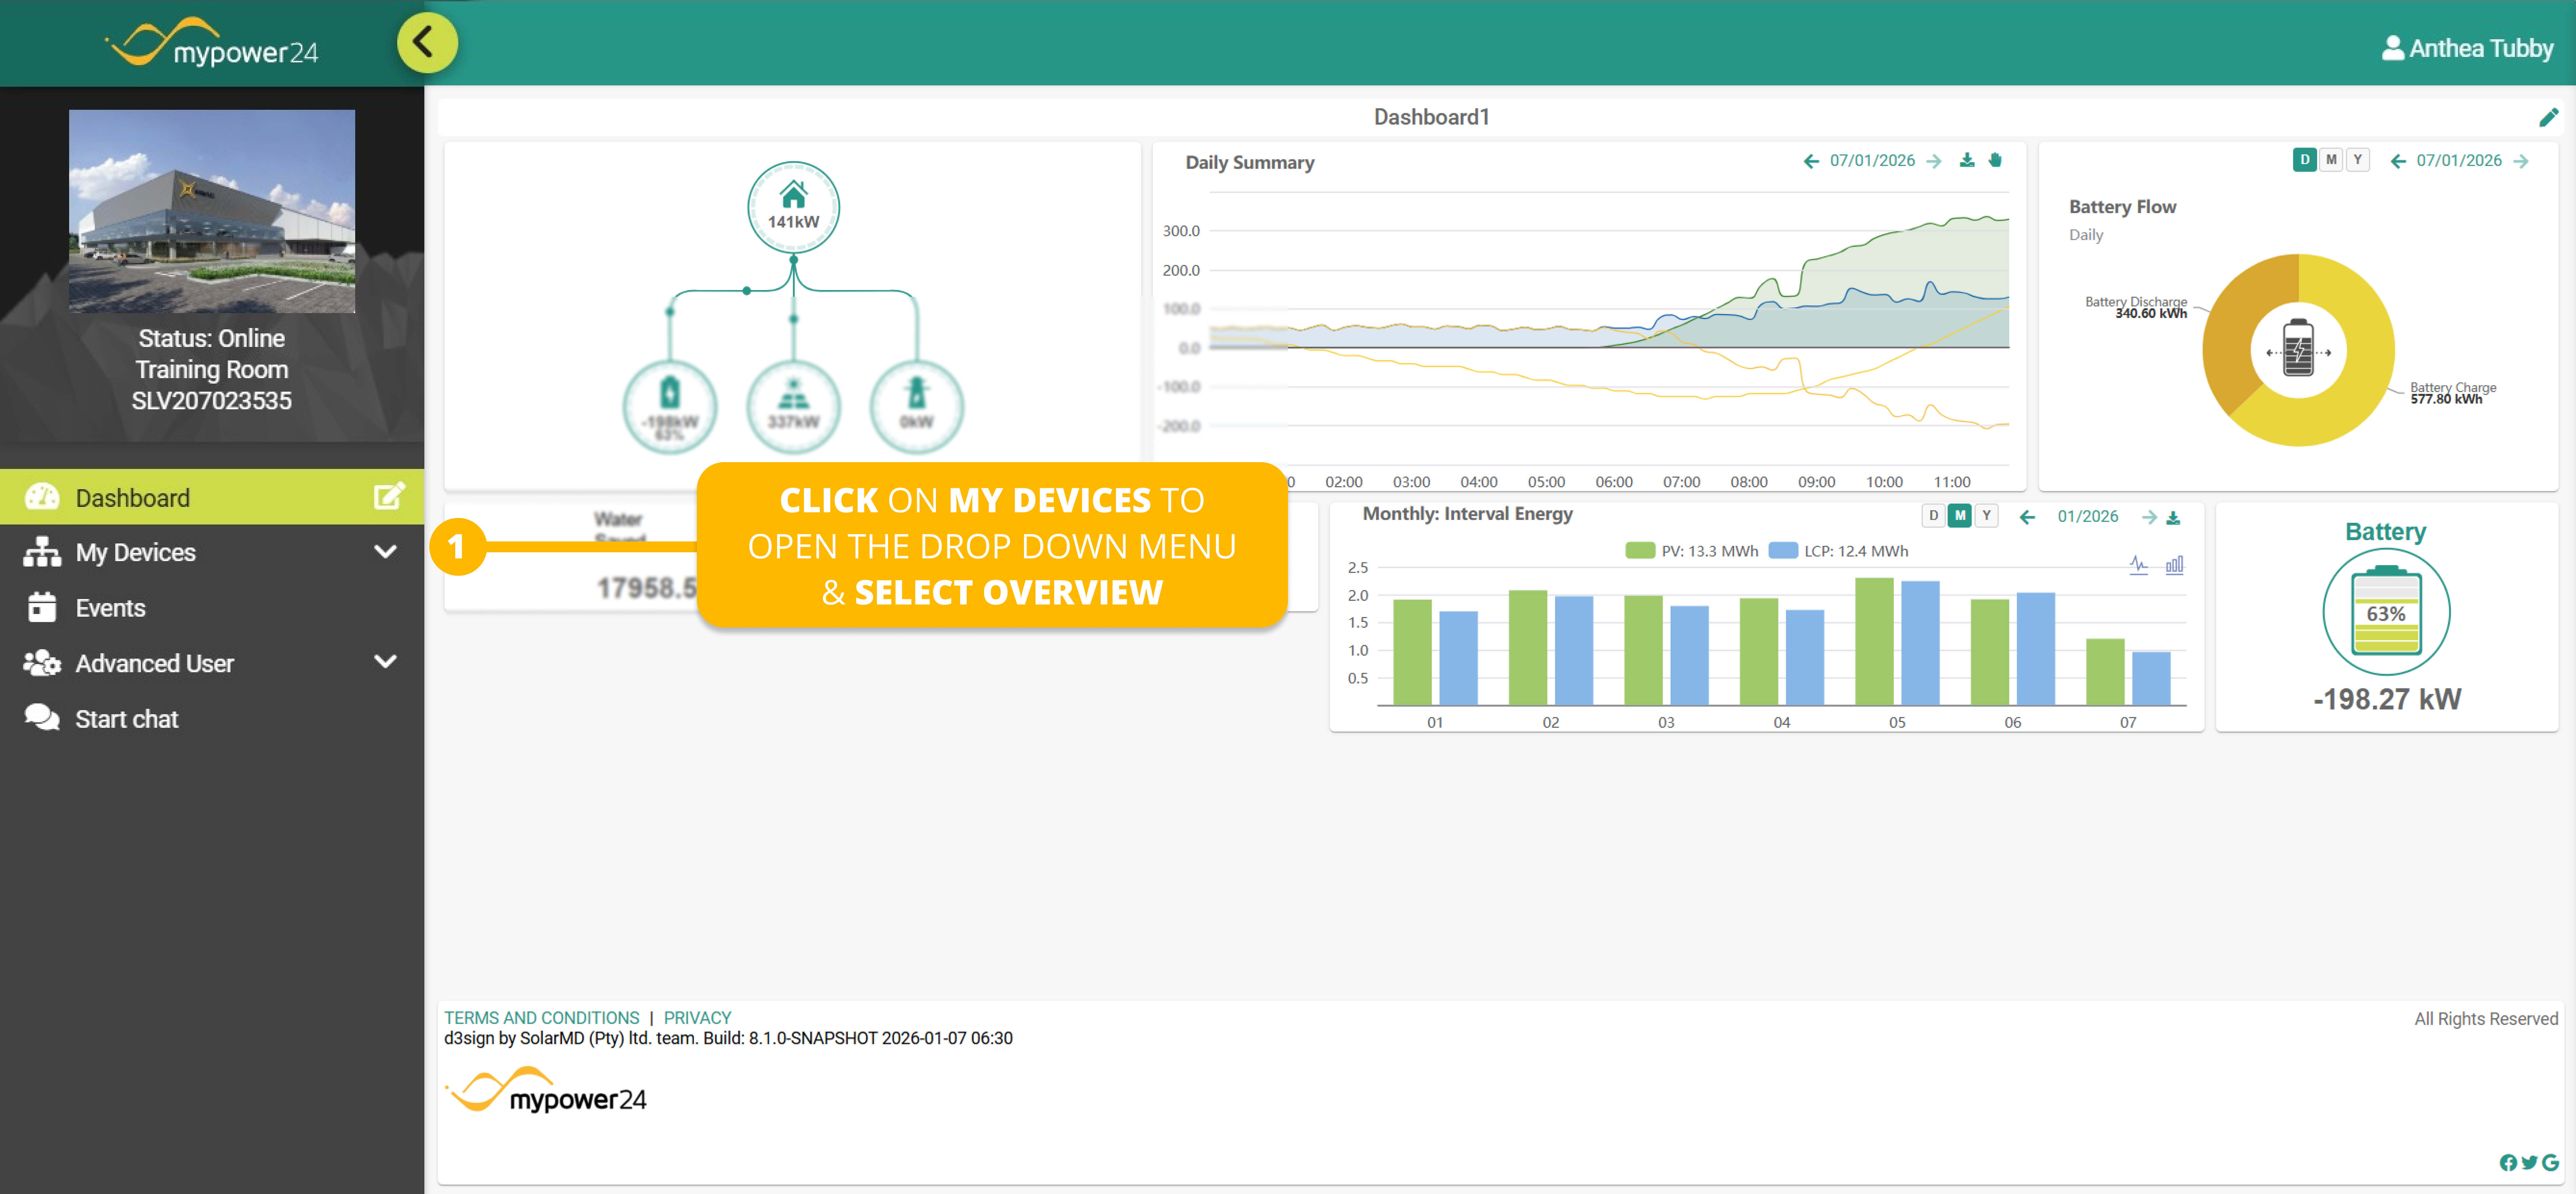Screen dimensions: 2576x1194
Task: Select the D daily toggle in Battery Flow
Action: pyautogui.click(x=2304, y=160)
